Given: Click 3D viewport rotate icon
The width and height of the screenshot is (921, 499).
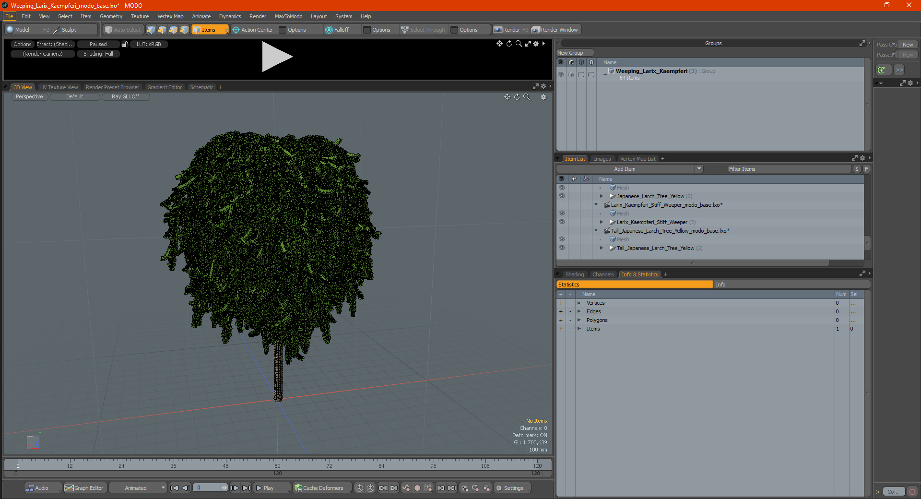Looking at the screenshot, I should coord(517,97).
